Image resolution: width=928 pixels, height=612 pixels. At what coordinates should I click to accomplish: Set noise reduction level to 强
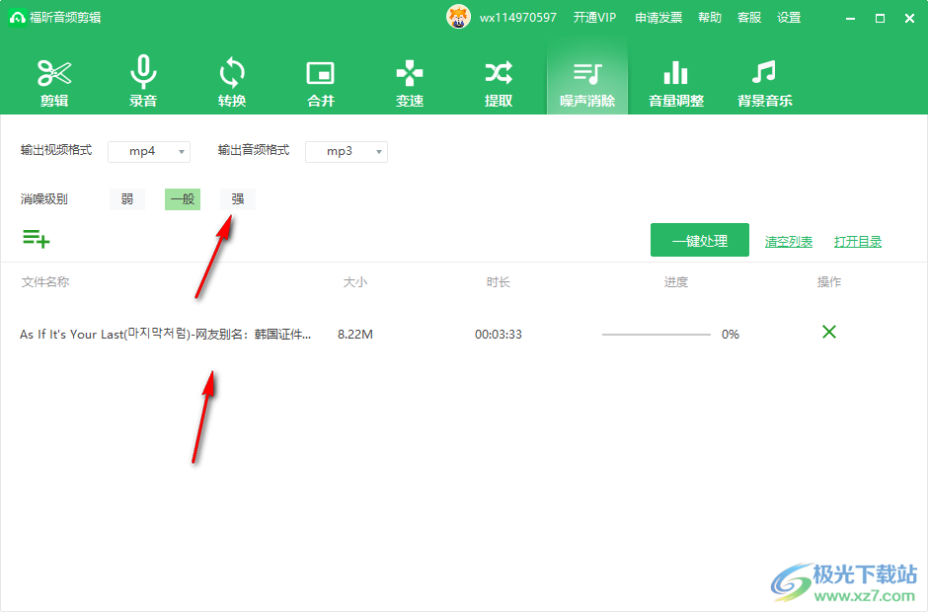click(x=238, y=199)
